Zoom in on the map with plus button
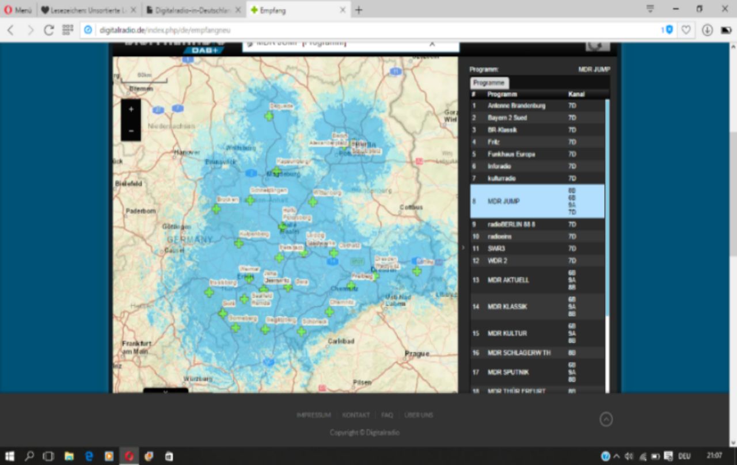 (x=131, y=109)
